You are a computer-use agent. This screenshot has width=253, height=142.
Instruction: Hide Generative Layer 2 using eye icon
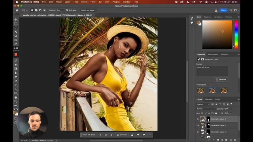pyautogui.click(x=198, y=132)
